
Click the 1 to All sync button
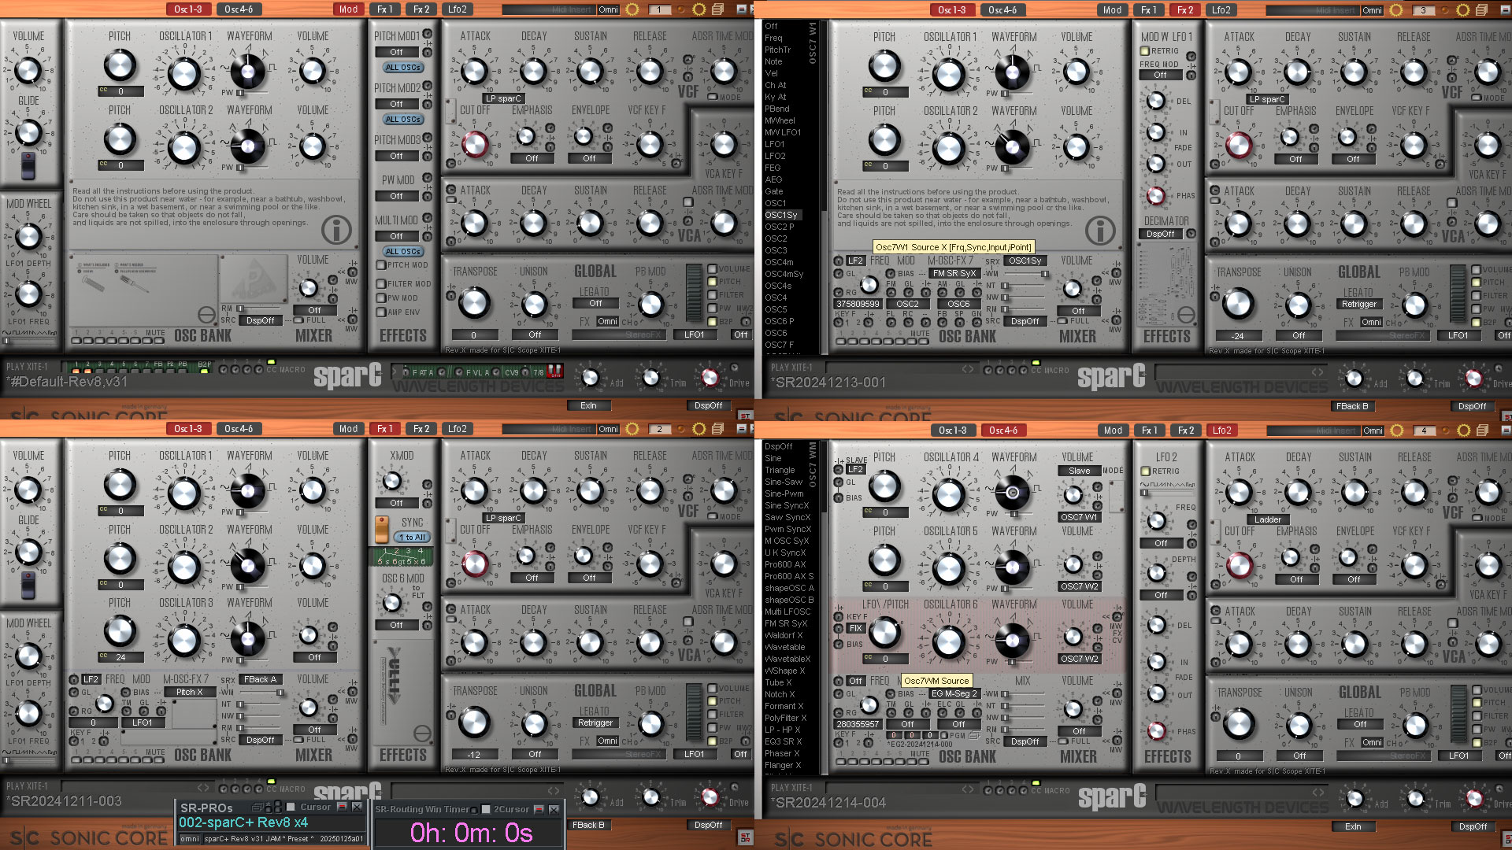click(411, 537)
